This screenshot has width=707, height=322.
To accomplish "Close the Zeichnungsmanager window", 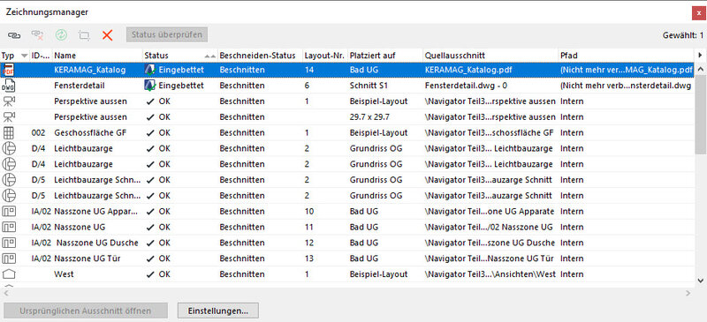I will click(x=699, y=13).
